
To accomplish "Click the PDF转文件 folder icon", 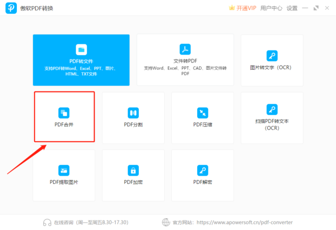I will coord(81,49).
